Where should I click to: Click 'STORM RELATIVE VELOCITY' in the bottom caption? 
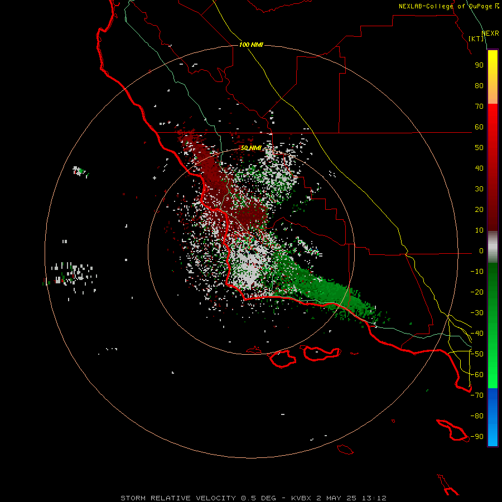click(x=178, y=498)
